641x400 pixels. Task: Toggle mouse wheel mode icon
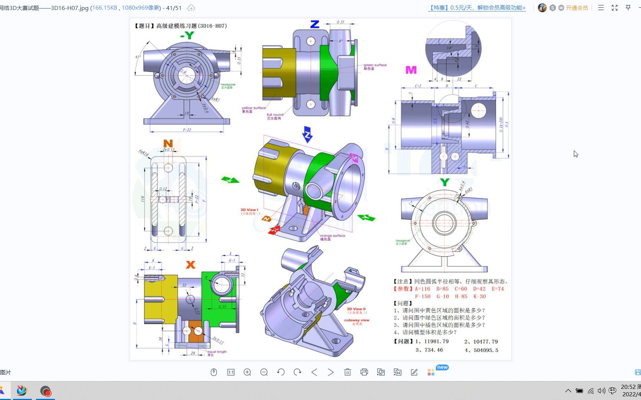214,372
